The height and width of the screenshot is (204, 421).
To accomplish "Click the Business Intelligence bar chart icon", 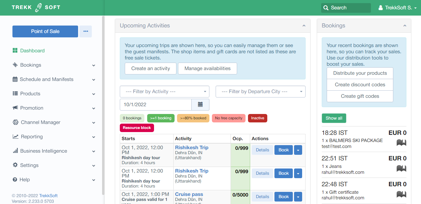I will [x=15, y=151].
